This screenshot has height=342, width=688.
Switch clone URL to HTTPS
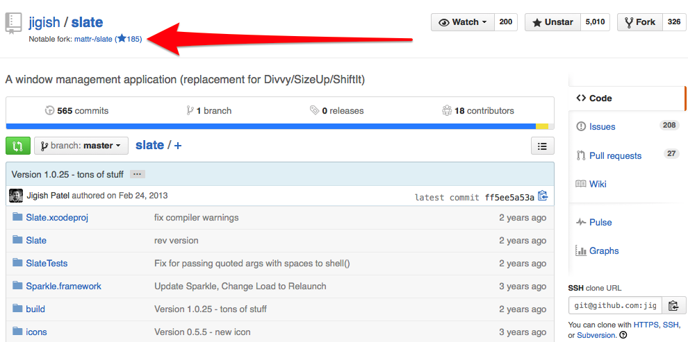coord(646,325)
